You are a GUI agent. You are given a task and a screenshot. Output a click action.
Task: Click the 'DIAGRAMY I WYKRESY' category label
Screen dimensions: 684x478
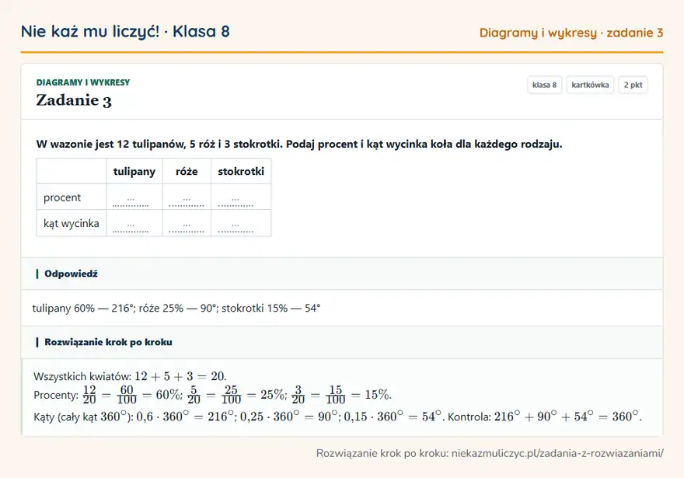coord(83,82)
